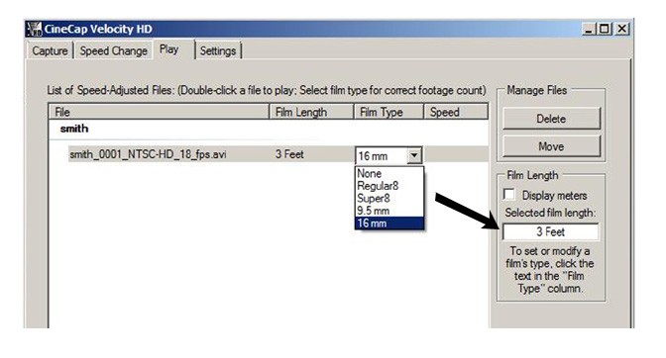Click the Film Type column header
Image resolution: width=666 pixels, height=358 pixels.
click(x=388, y=112)
